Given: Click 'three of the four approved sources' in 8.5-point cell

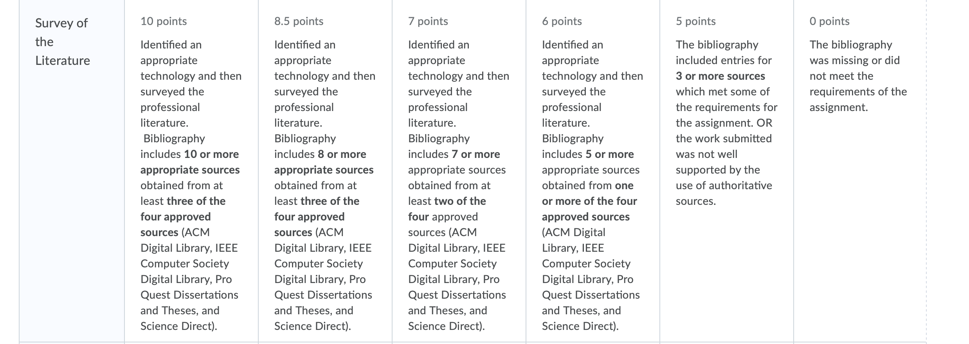Looking at the screenshot, I should [317, 217].
